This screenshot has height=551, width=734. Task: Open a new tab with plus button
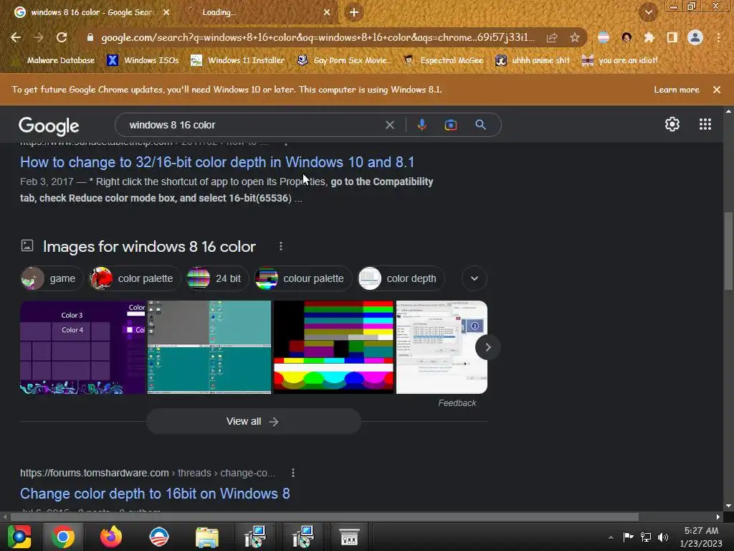point(354,13)
